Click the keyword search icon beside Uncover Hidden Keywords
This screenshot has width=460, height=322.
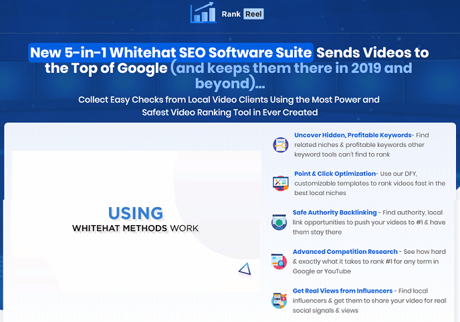click(x=279, y=144)
